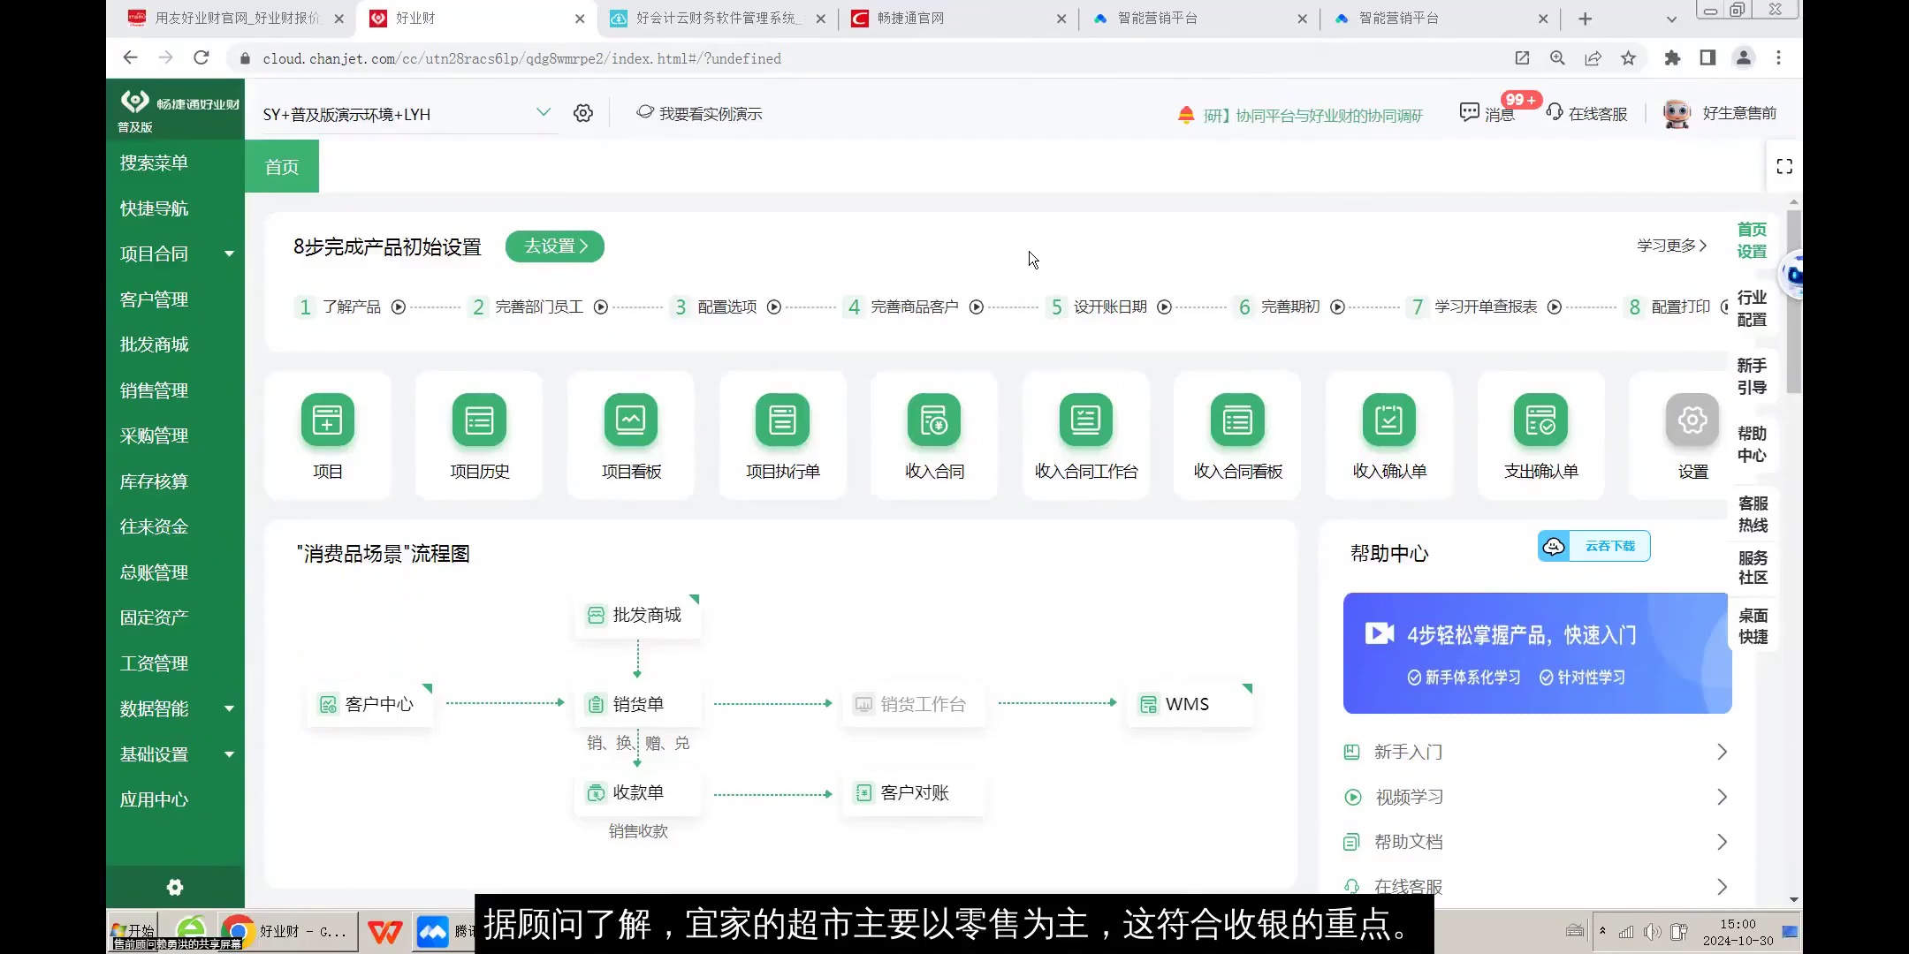This screenshot has width=1909, height=954.
Task: Open the 项目 (Project) icon
Action: point(327,433)
